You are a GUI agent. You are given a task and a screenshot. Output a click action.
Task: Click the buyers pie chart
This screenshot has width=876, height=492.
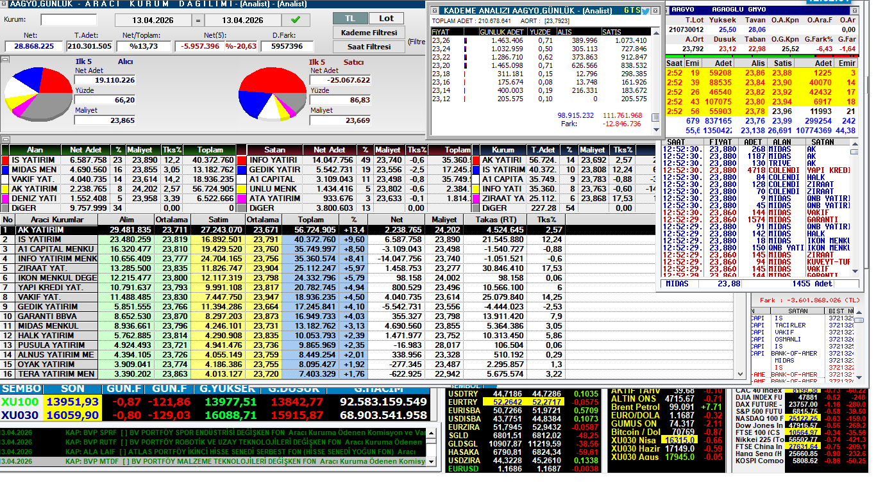[38, 94]
